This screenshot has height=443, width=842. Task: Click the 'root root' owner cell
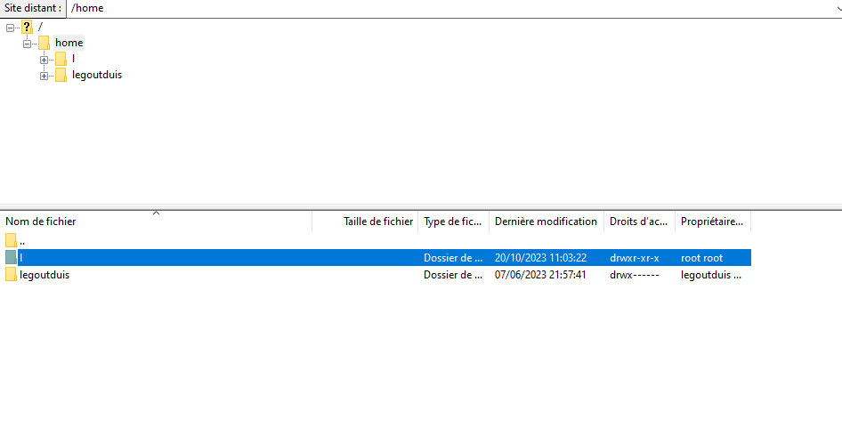point(702,258)
